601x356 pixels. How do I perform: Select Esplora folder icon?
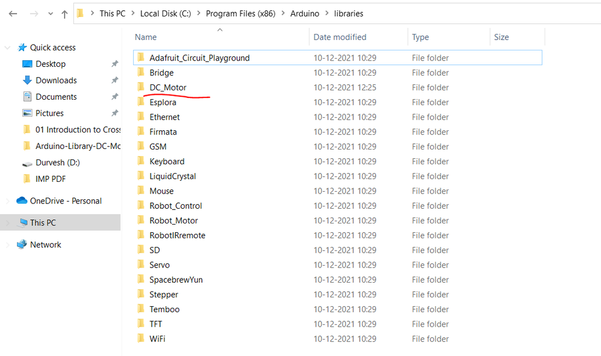point(141,102)
